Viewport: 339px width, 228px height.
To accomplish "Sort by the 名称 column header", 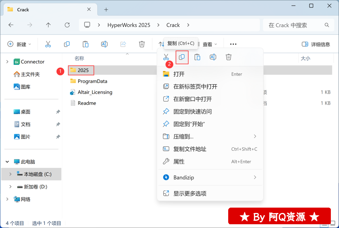I will point(79,58).
